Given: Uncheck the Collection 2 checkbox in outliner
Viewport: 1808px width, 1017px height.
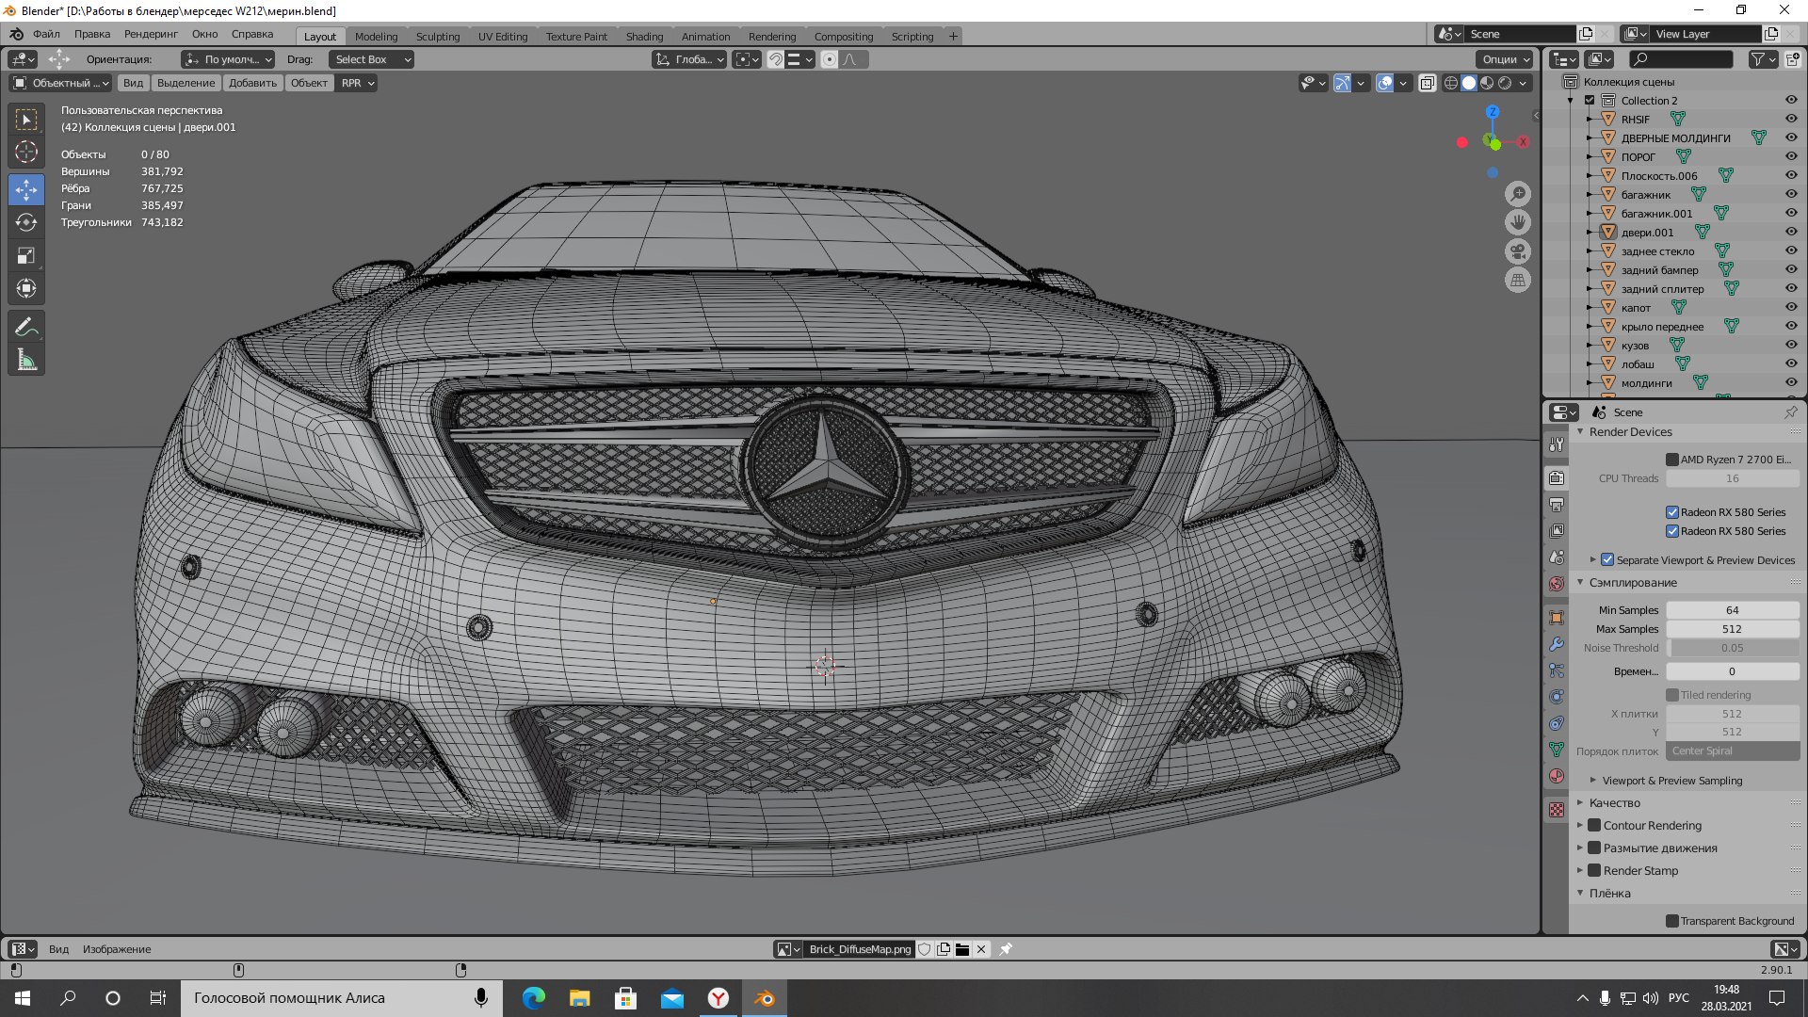Looking at the screenshot, I should pyautogui.click(x=1590, y=100).
